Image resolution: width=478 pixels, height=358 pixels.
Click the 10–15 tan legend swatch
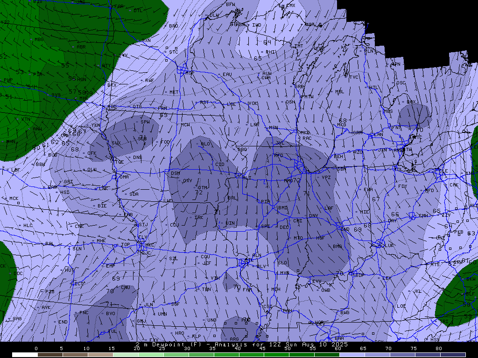(x=101, y=355)
